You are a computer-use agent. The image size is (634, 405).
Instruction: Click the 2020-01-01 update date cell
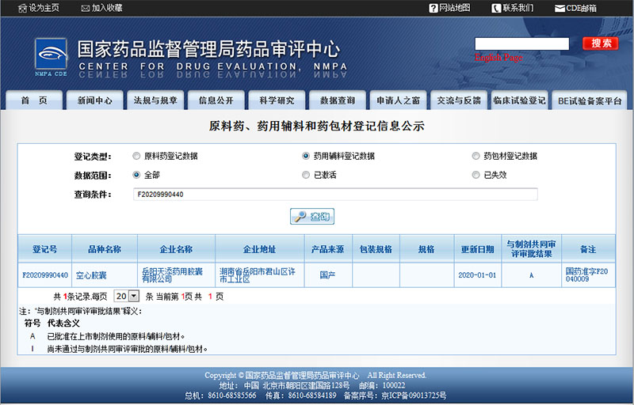click(477, 275)
